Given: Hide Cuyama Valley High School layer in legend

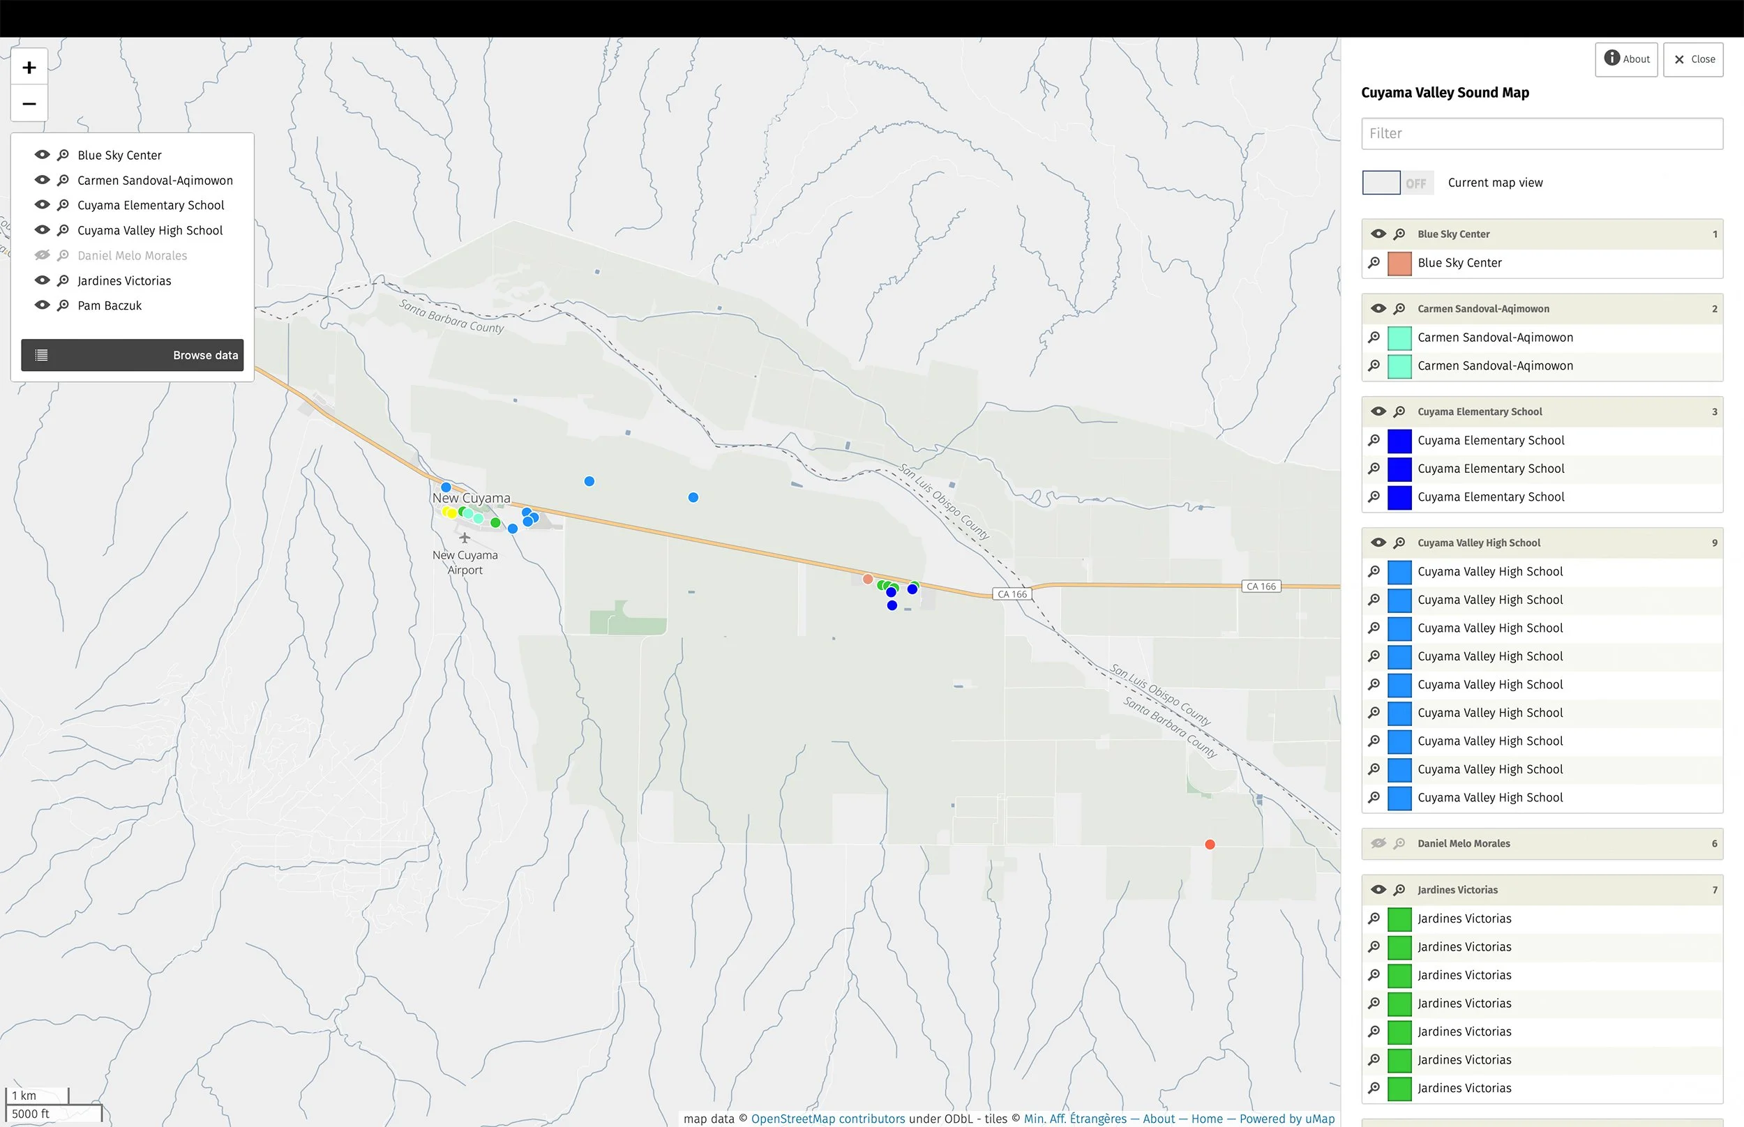Looking at the screenshot, I should coord(43,231).
